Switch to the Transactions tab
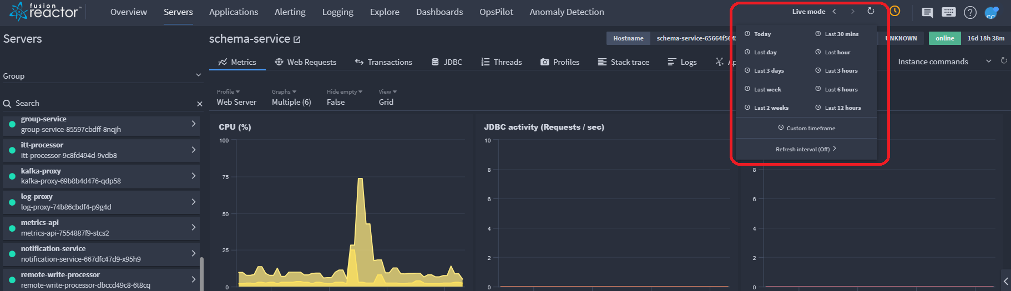 pos(383,62)
